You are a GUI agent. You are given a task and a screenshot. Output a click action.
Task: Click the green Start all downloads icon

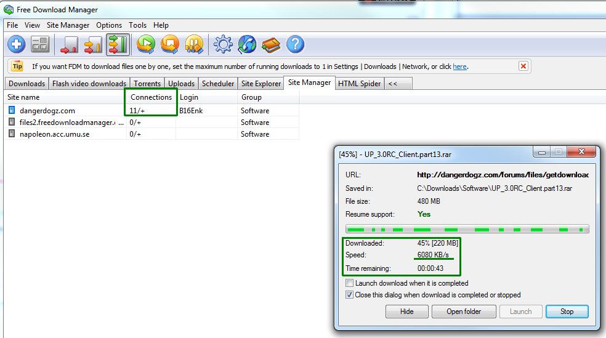[x=146, y=44]
